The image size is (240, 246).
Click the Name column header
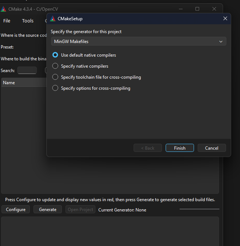[24, 82]
